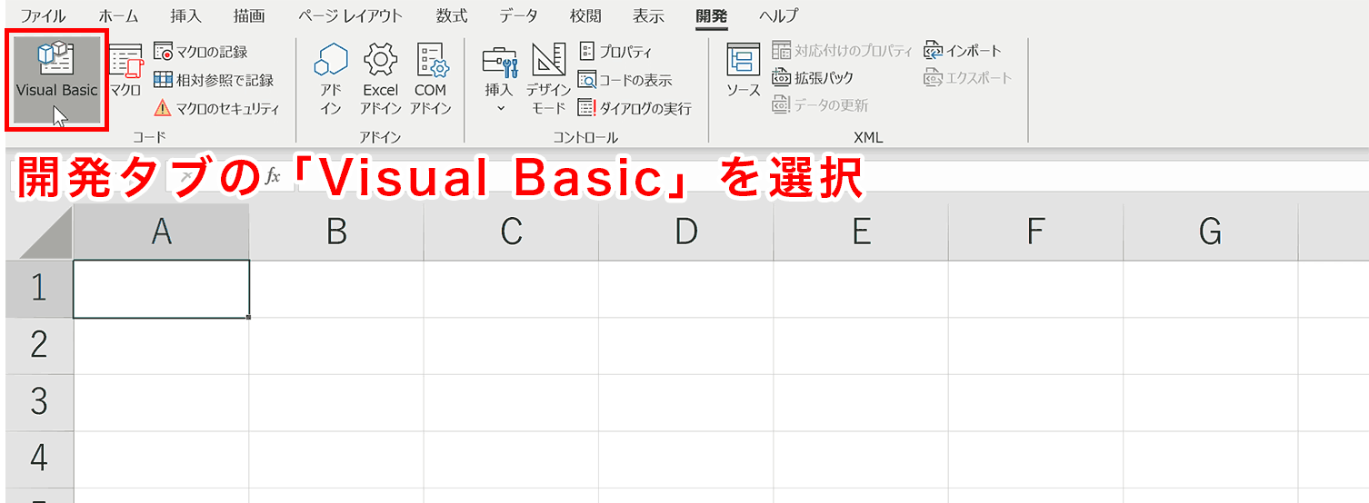Switch to the ページ レイアウト tab

pos(350,15)
